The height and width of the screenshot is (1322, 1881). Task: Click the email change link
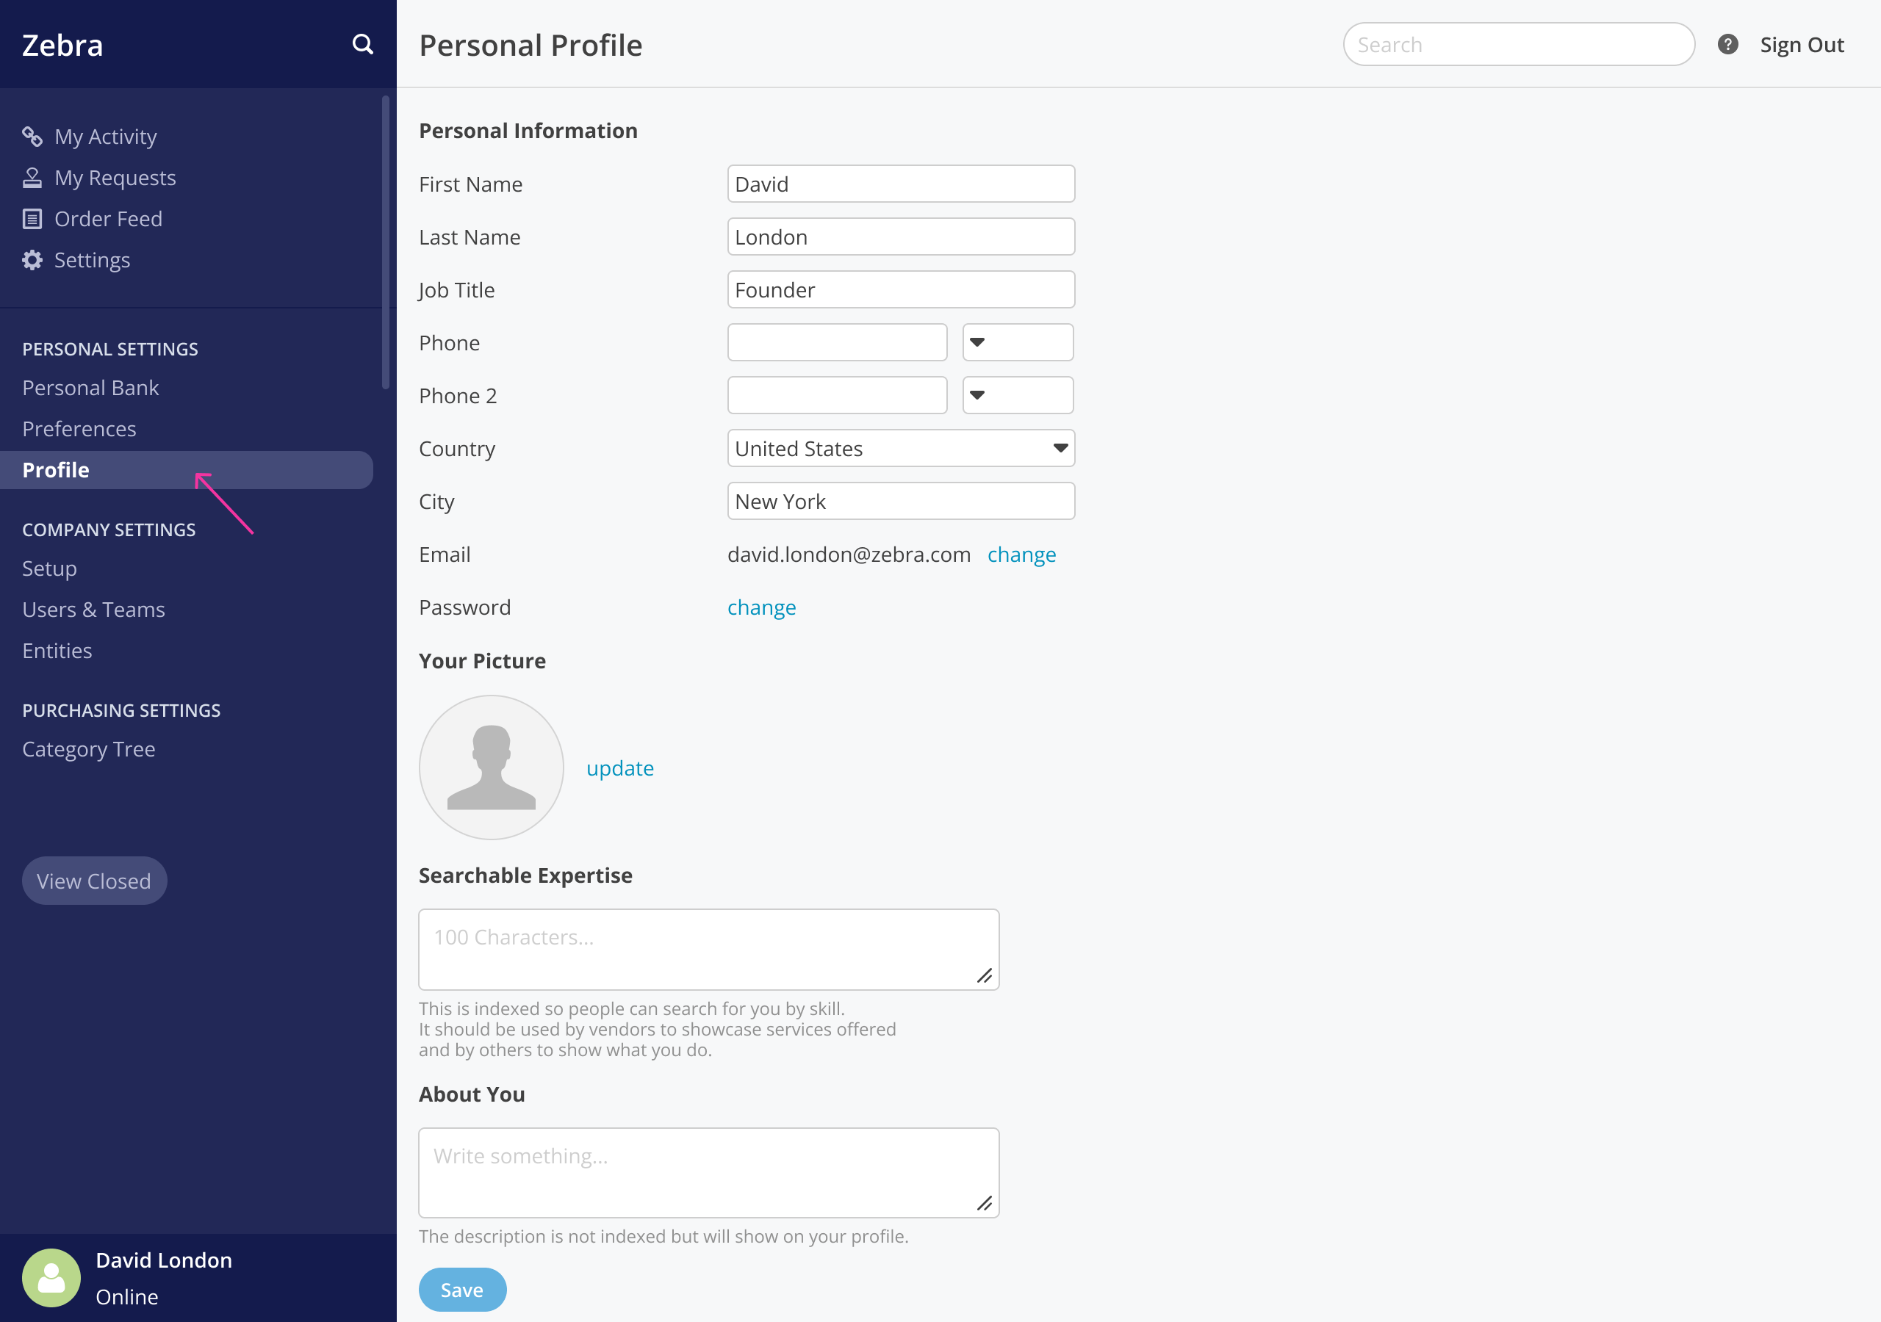[x=1021, y=555]
